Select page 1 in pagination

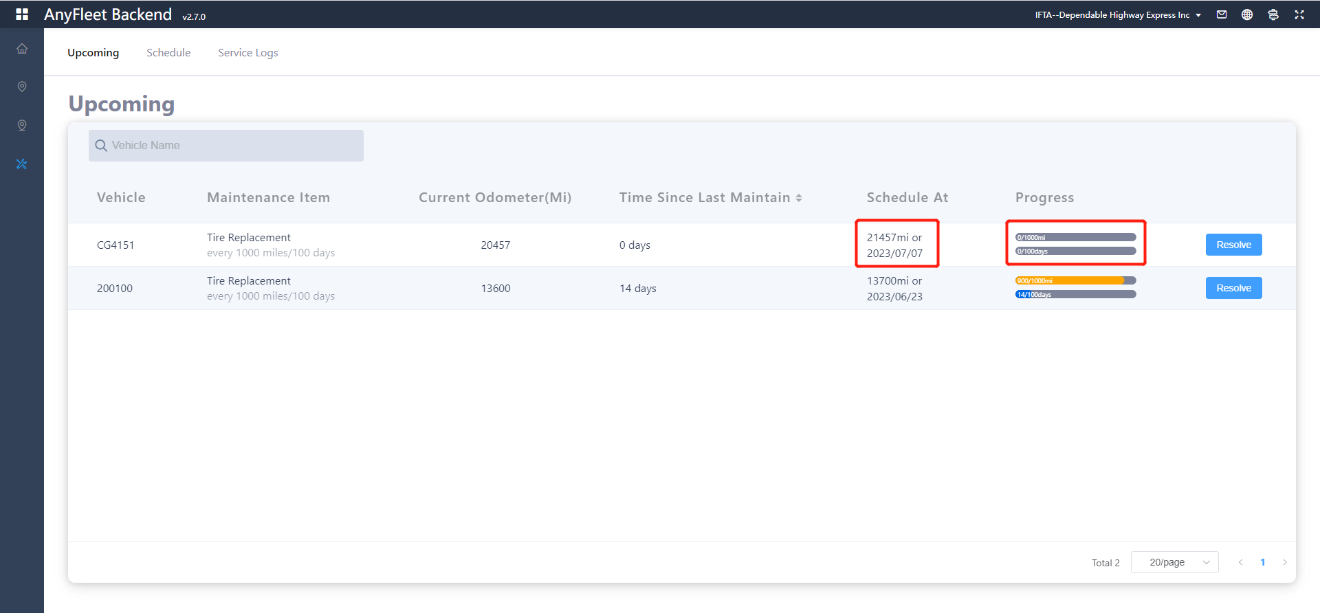(1262, 562)
